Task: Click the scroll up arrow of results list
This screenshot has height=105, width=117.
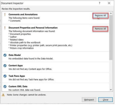Action: click(x=111, y=13)
